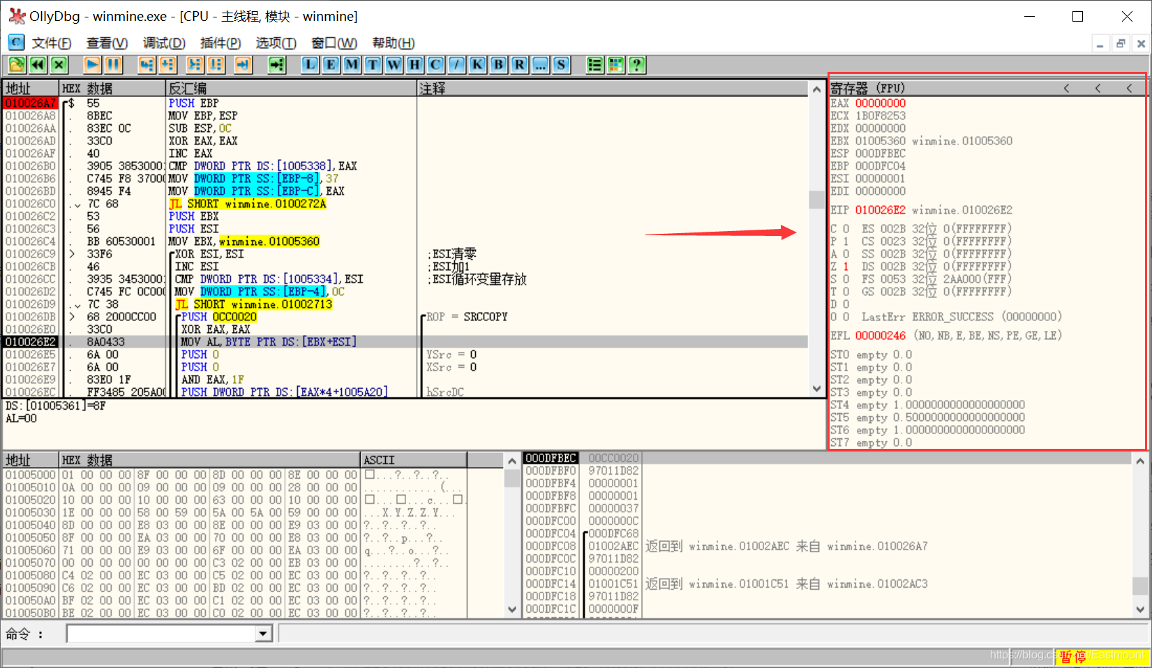
Task: Click the Run program play icon
Action: pyautogui.click(x=92, y=65)
